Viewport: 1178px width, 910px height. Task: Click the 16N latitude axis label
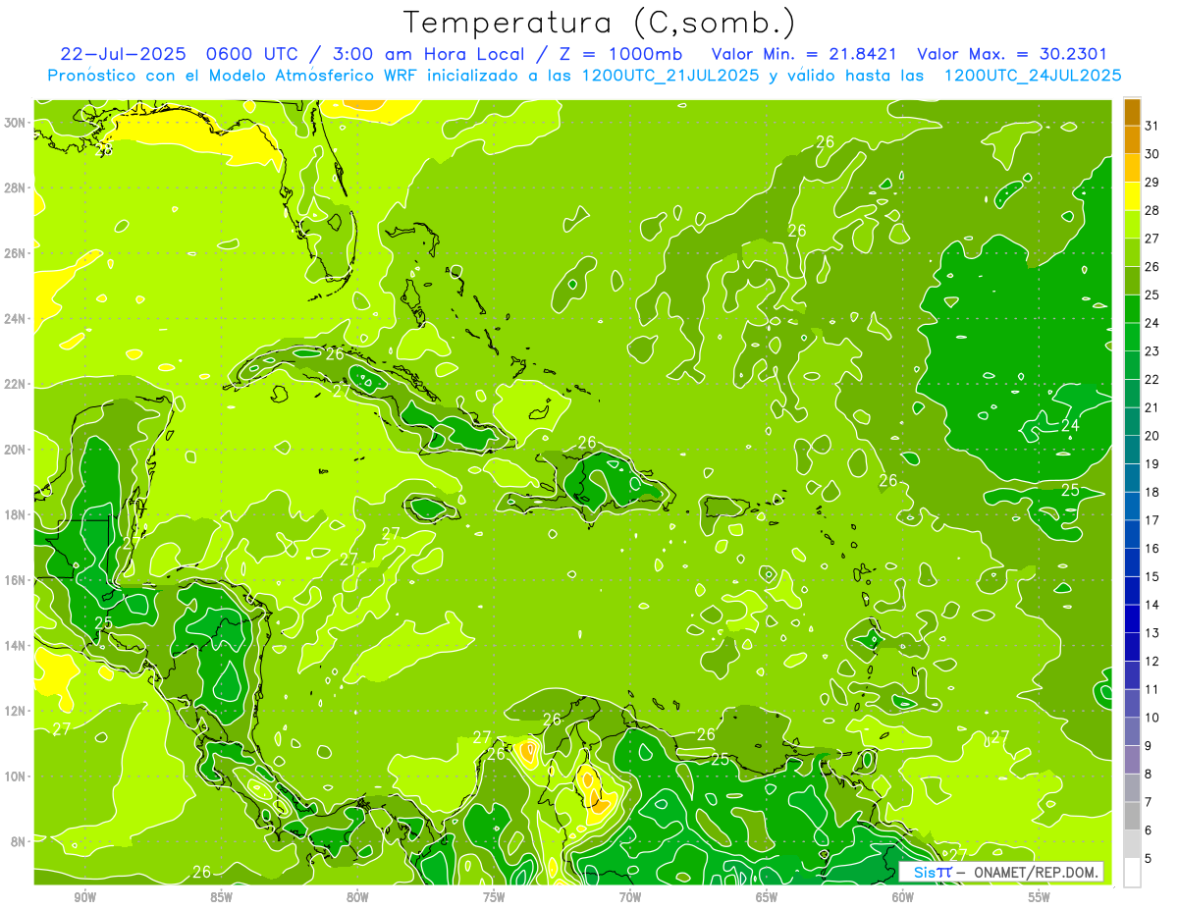[16, 579]
